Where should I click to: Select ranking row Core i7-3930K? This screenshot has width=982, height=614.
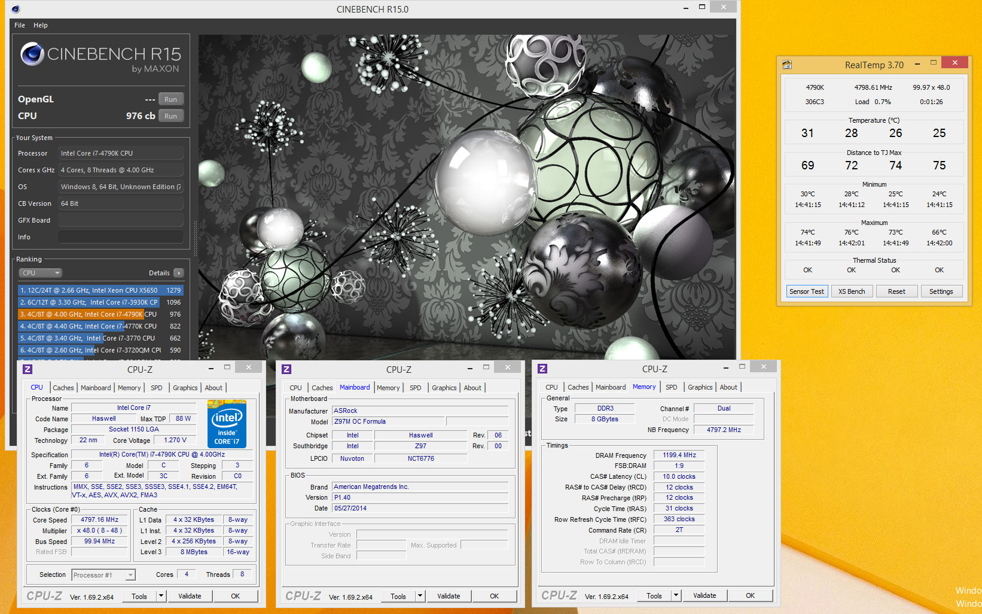point(100,302)
